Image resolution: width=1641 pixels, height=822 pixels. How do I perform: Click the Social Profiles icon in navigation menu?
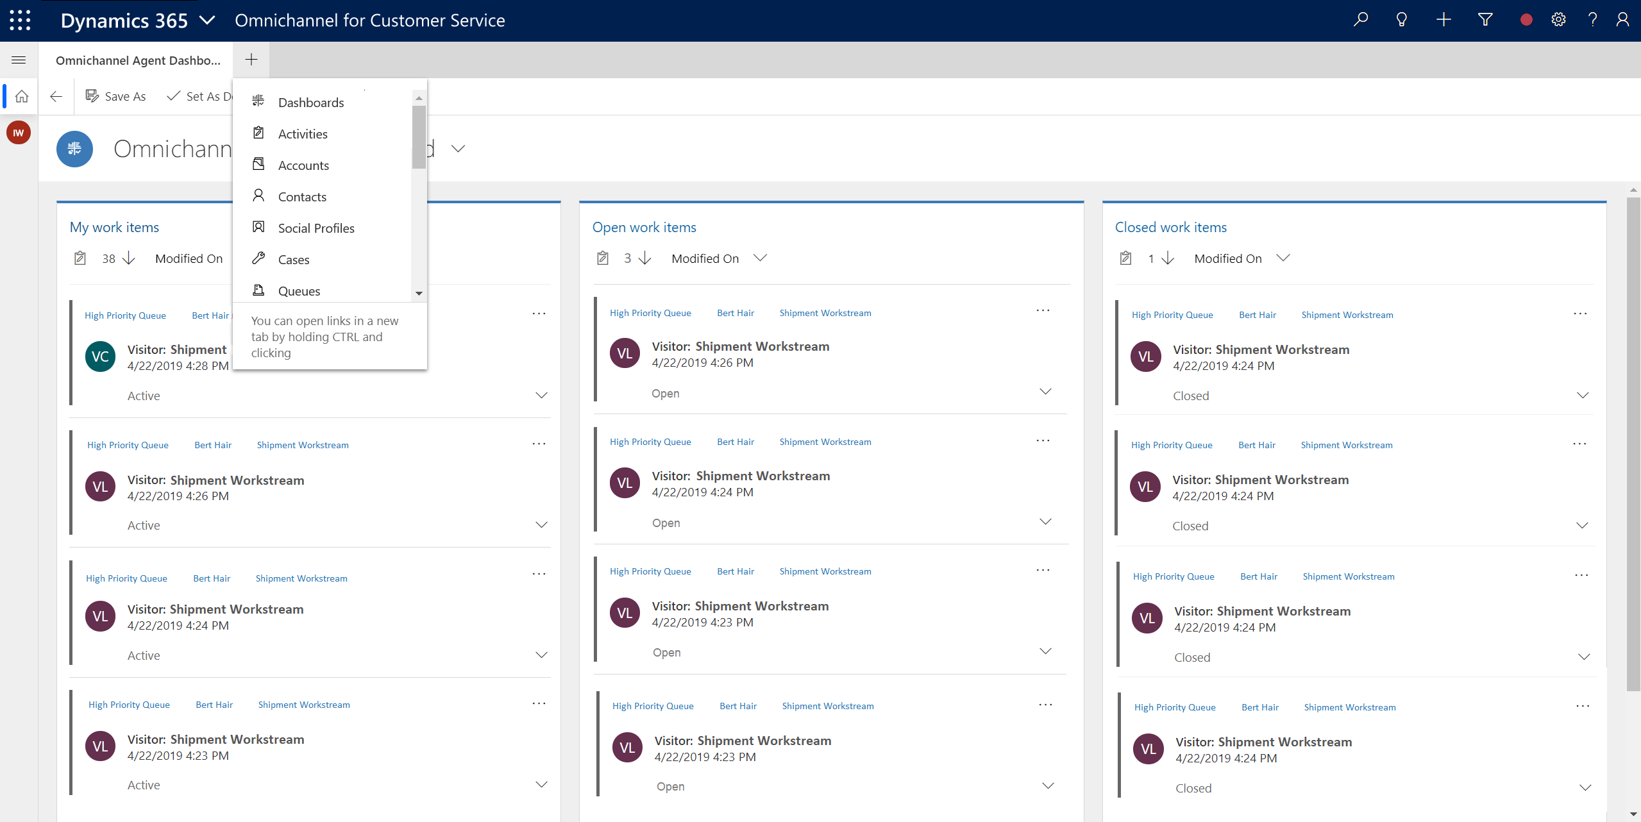(x=259, y=226)
